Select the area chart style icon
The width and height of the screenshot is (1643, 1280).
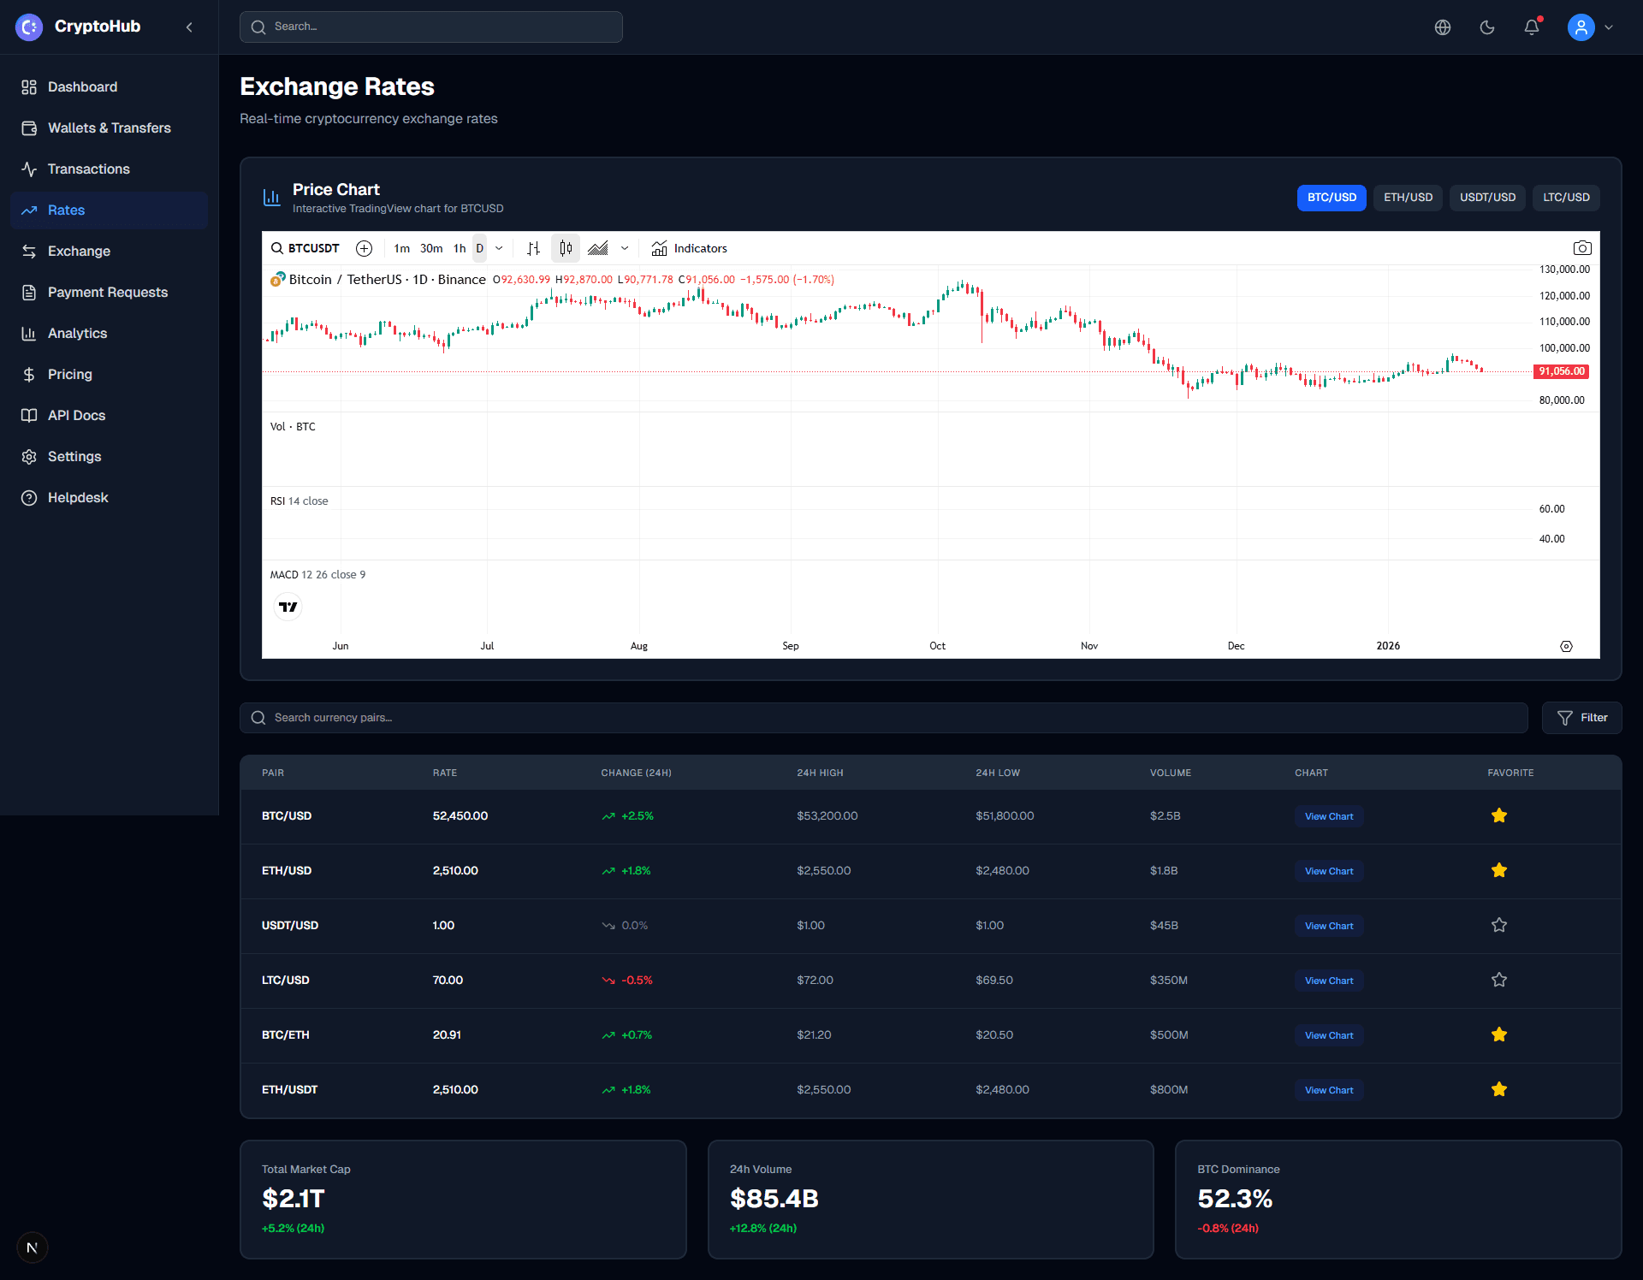point(598,248)
